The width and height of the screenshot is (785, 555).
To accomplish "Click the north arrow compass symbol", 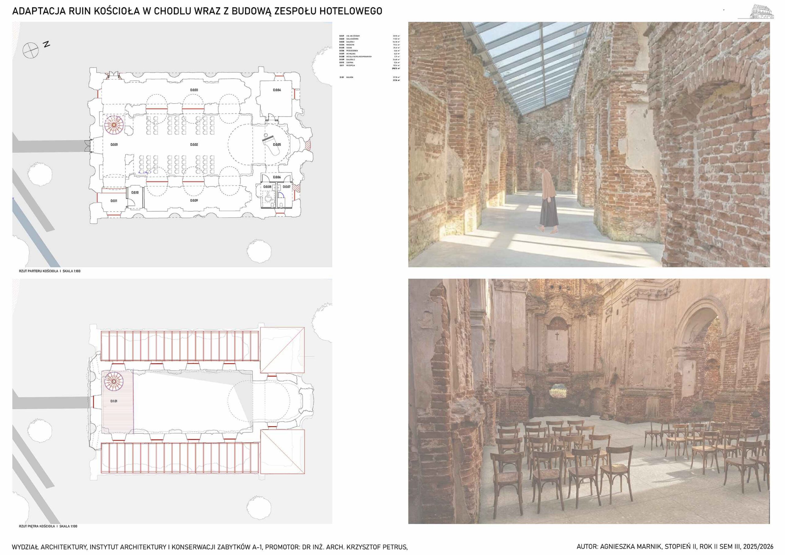I will (x=31, y=50).
